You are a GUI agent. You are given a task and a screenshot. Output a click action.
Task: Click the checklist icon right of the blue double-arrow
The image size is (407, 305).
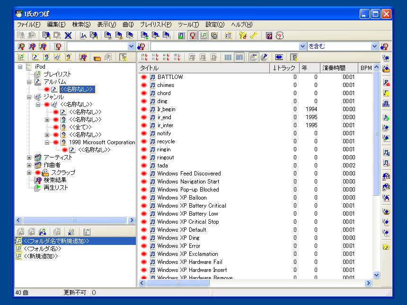click(x=293, y=57)
